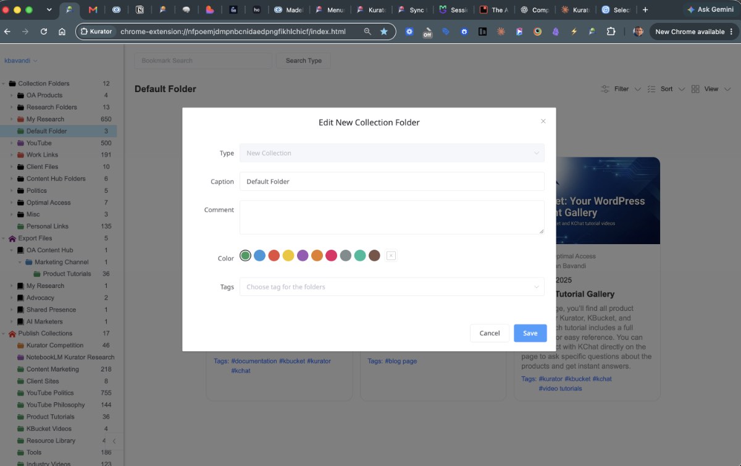Screen dimensions: 741x466
Task: Select the green color swatch
Action: 245,255
